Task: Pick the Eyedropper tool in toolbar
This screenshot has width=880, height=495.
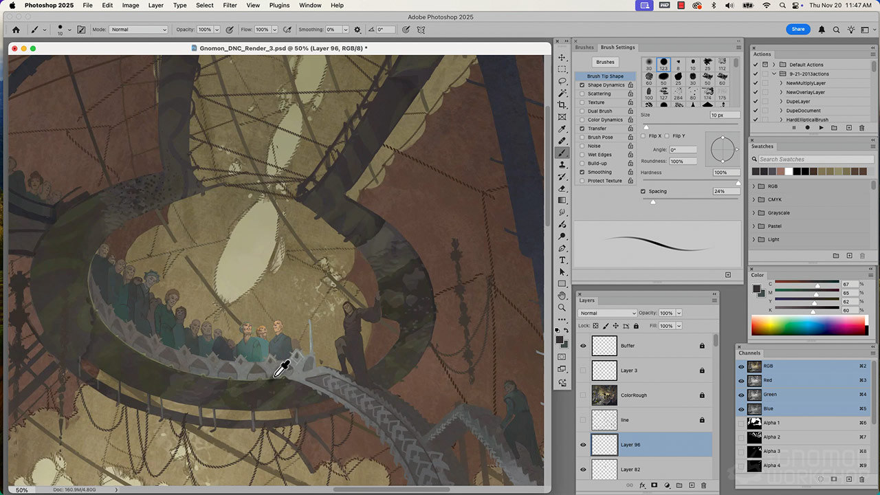Action: (x=562, y=129)
